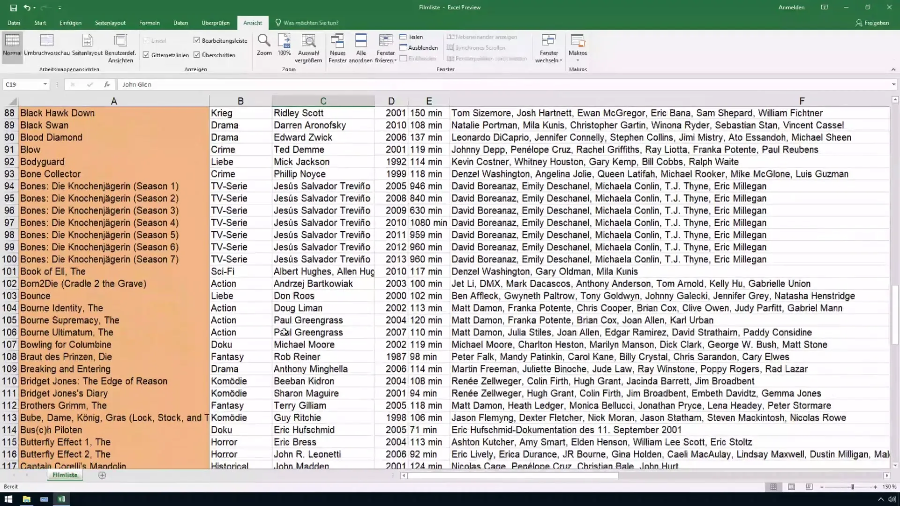The height and width of the screenshot is (506, 900).
Task: Open the Daten tab
Action: (180, 23)
